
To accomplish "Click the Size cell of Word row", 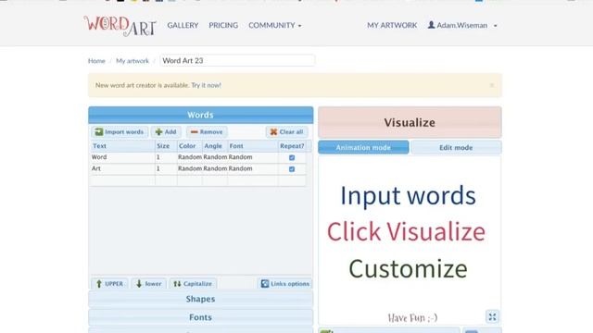I will pyautogui.click(x=166, y=157).
